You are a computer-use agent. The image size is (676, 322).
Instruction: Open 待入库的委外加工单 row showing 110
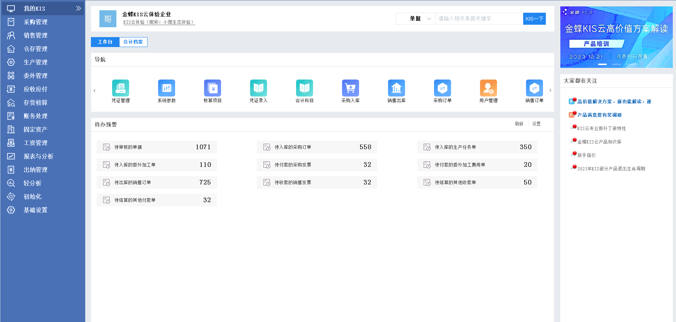[x=157, y=165]
